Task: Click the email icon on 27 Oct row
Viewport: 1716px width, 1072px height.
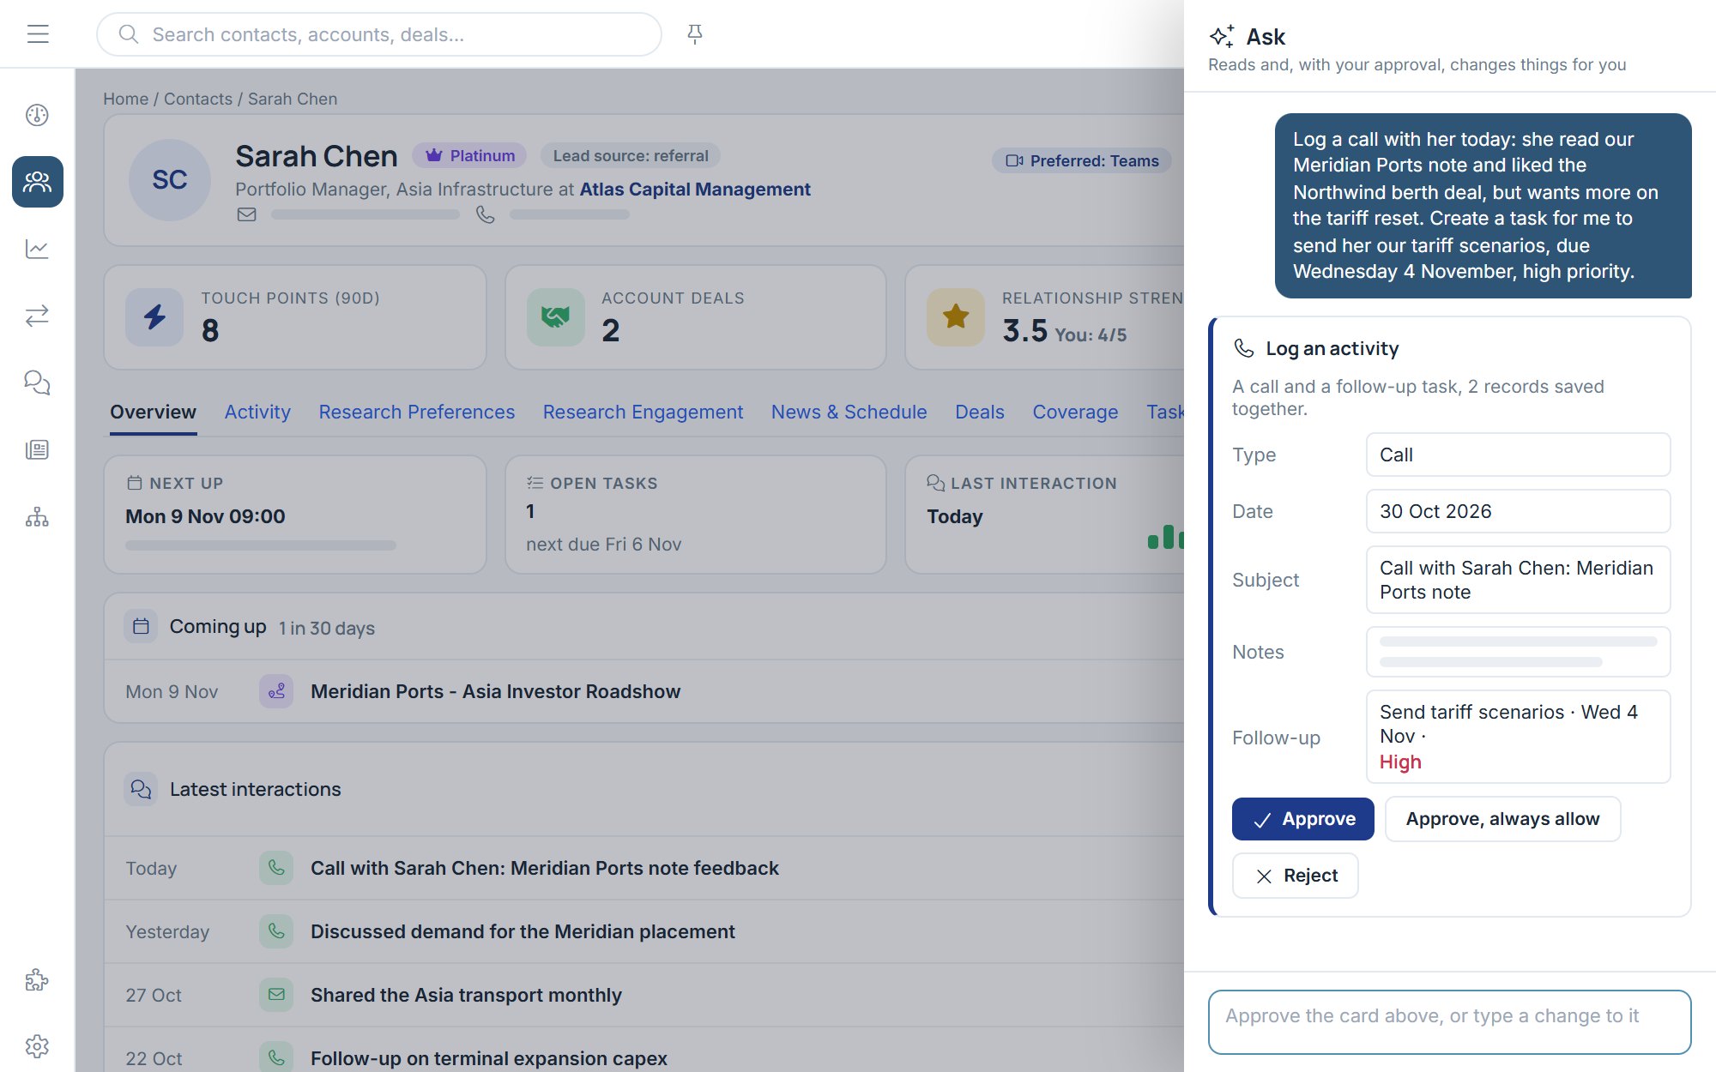Action: click(276, 995)
